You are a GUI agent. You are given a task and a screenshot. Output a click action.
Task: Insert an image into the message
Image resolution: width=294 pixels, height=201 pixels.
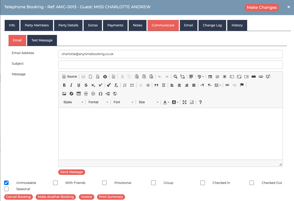pyautogui.click(x=64, y=94)
